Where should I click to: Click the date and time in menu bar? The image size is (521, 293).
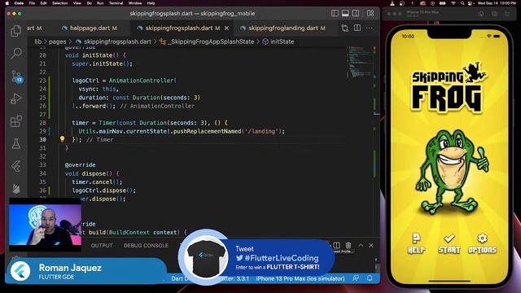(497, 3)
